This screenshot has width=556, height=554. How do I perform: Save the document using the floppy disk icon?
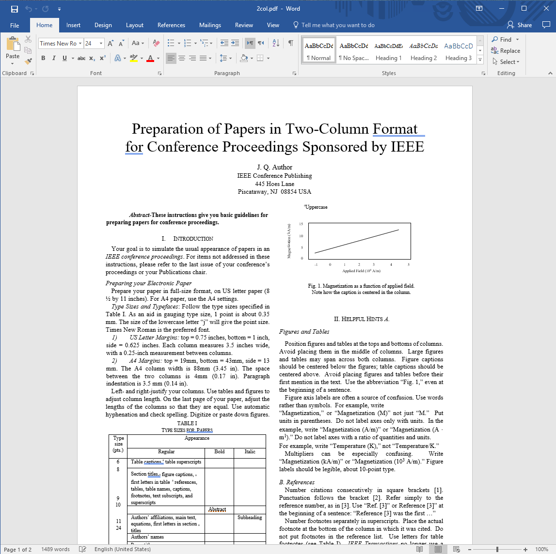(15, 9)
